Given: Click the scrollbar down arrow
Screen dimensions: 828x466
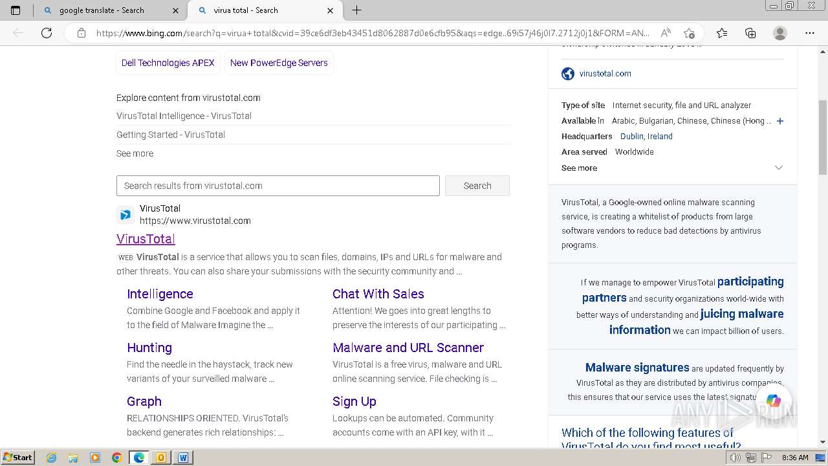Looking at the screenshot, I should point(822,442).
